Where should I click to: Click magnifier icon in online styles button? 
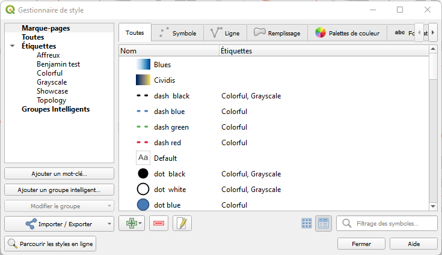(13, 244)
